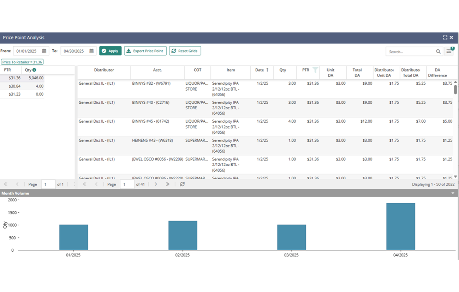Close the Price Point Analysis panel
This screenshot has width=459, height=292.
coord(452,37)
